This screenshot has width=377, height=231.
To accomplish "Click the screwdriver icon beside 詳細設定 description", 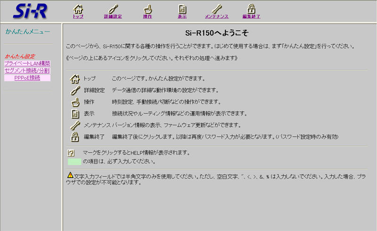I will click(x=75, y=91).
